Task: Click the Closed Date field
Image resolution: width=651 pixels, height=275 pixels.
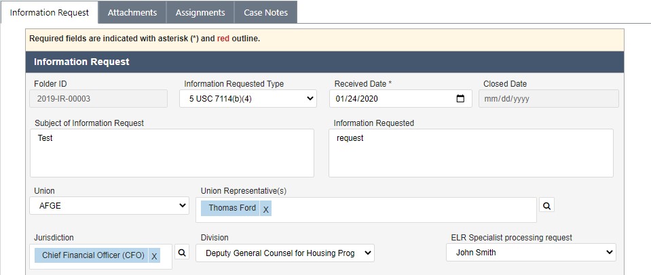Action: 548,99
